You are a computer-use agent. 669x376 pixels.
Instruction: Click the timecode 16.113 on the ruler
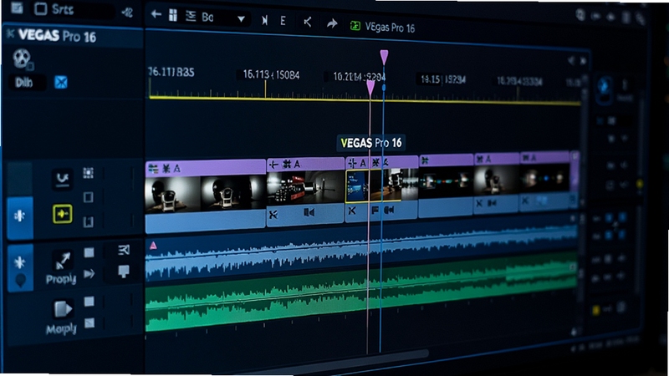(256, 74)
